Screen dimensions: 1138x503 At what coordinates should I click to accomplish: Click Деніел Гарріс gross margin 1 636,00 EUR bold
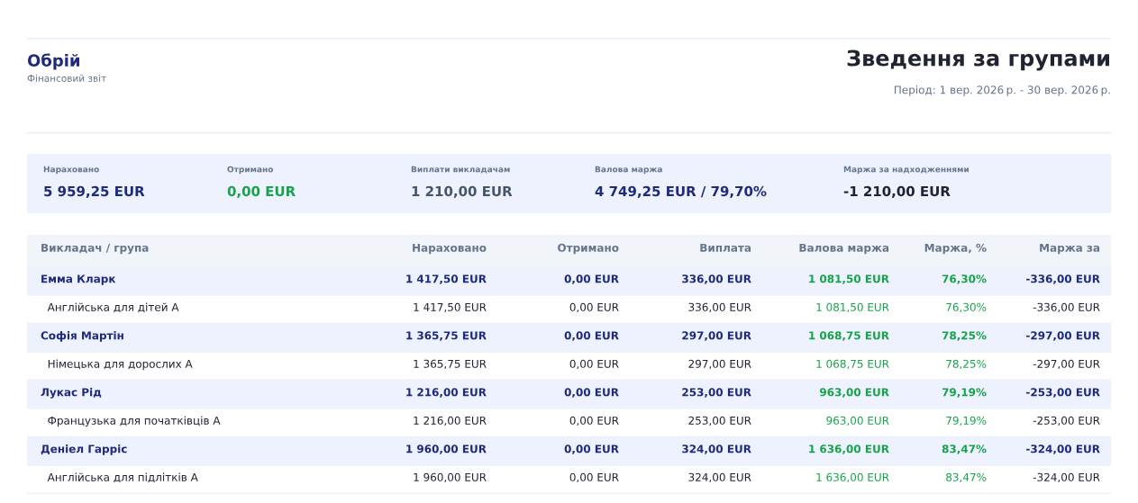pyautogui.click(x=849, y=450)
